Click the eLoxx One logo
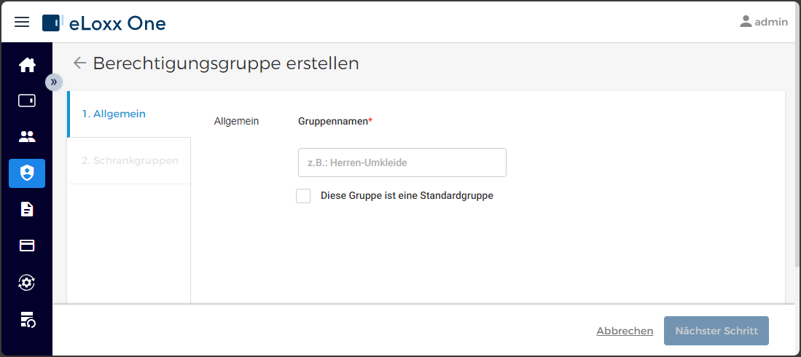 point(103,23)
